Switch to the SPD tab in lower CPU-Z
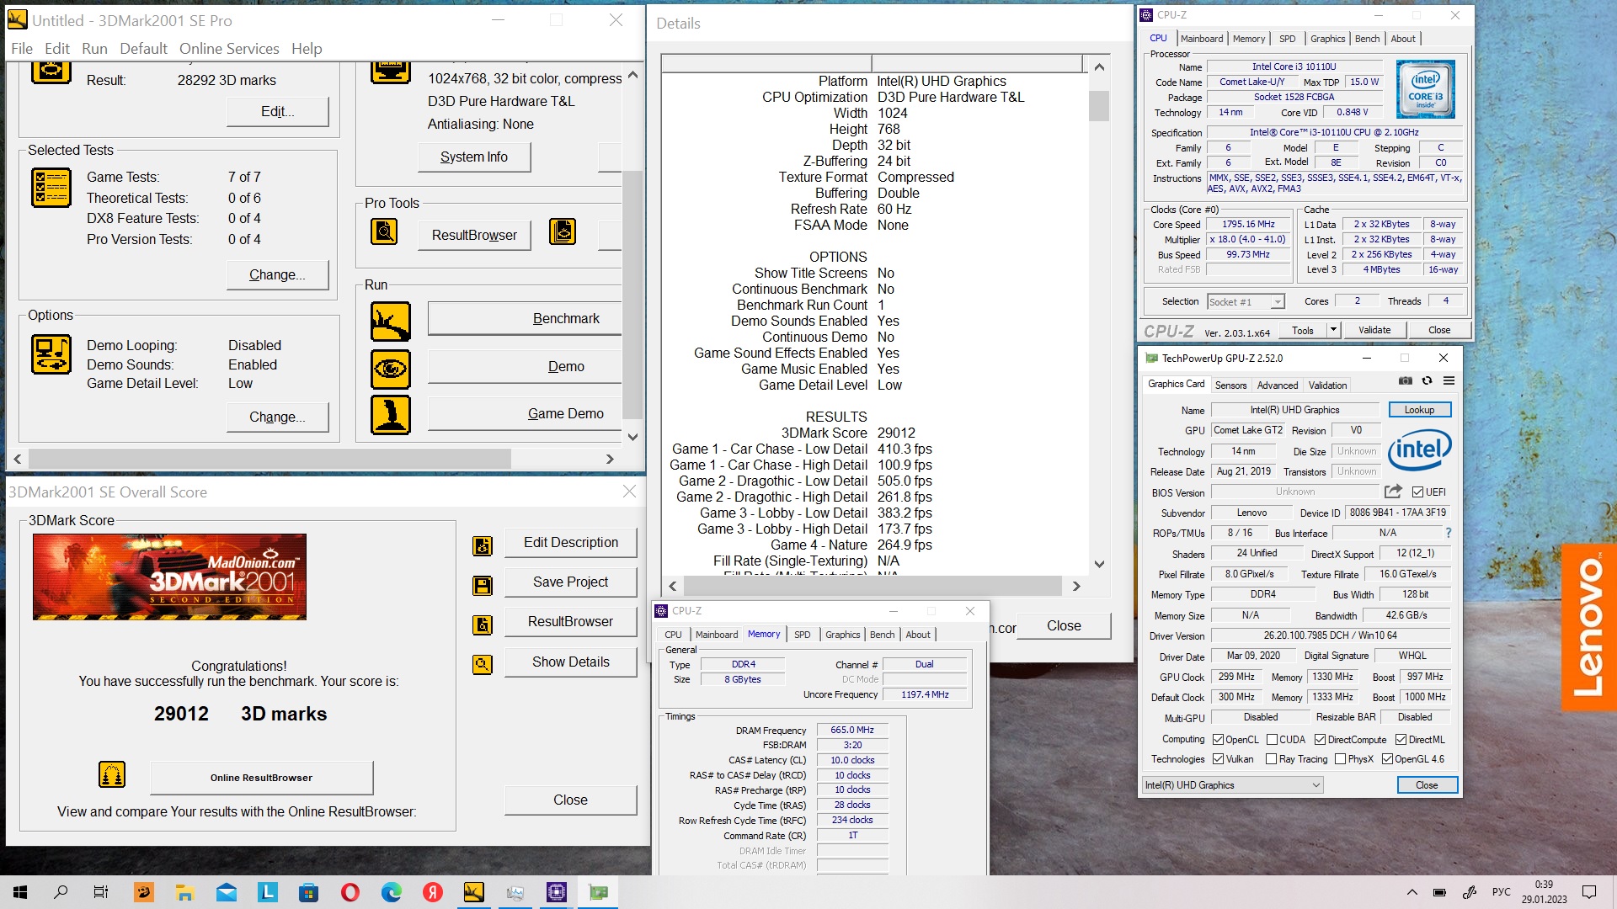The height and width of the screenshot is (909, 1617). [x=803, y=635]
